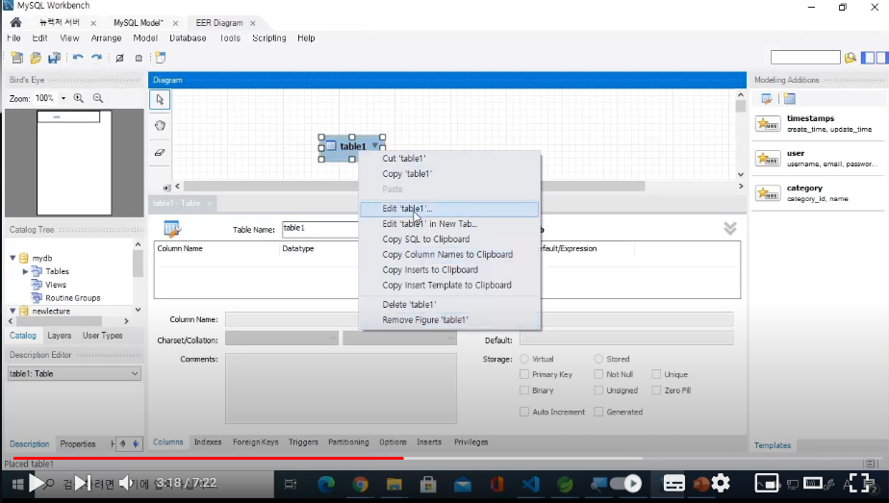Open YouTube player settings gear

[x=720, y=483]
